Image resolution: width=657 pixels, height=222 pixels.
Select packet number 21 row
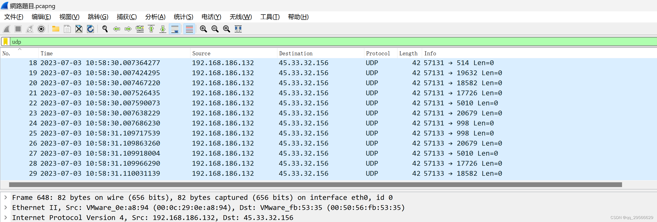(329, 93)
